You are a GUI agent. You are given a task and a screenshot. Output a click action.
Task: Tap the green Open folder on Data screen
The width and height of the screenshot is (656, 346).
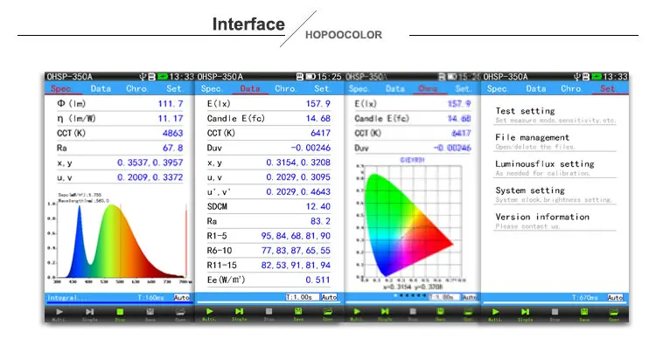click(328, 311)
